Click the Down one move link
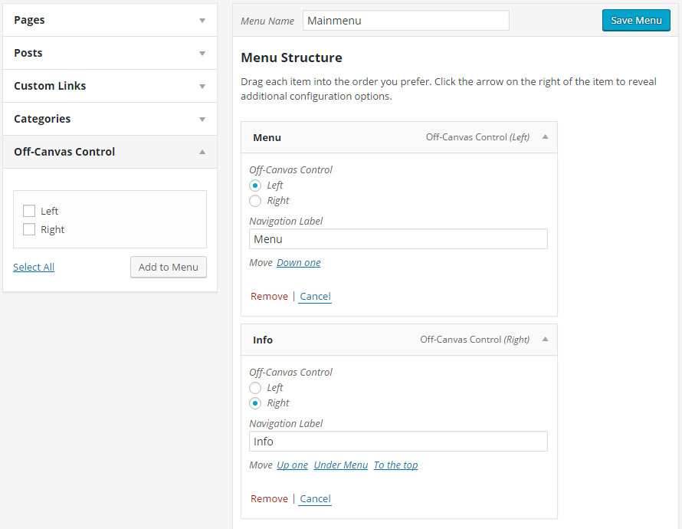The height and width of the screenshot is (529, 682). point(299,262)
